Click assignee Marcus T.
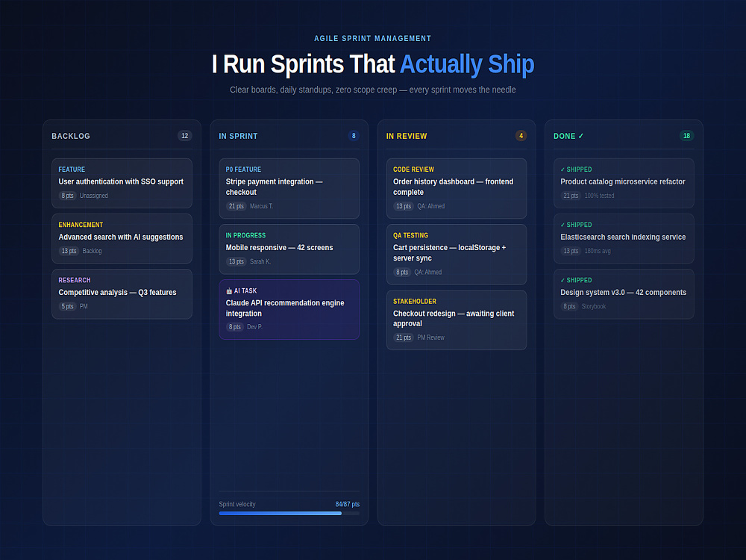Screen dimensions: 746x560 pyautogui.click(x=261, y=206)
